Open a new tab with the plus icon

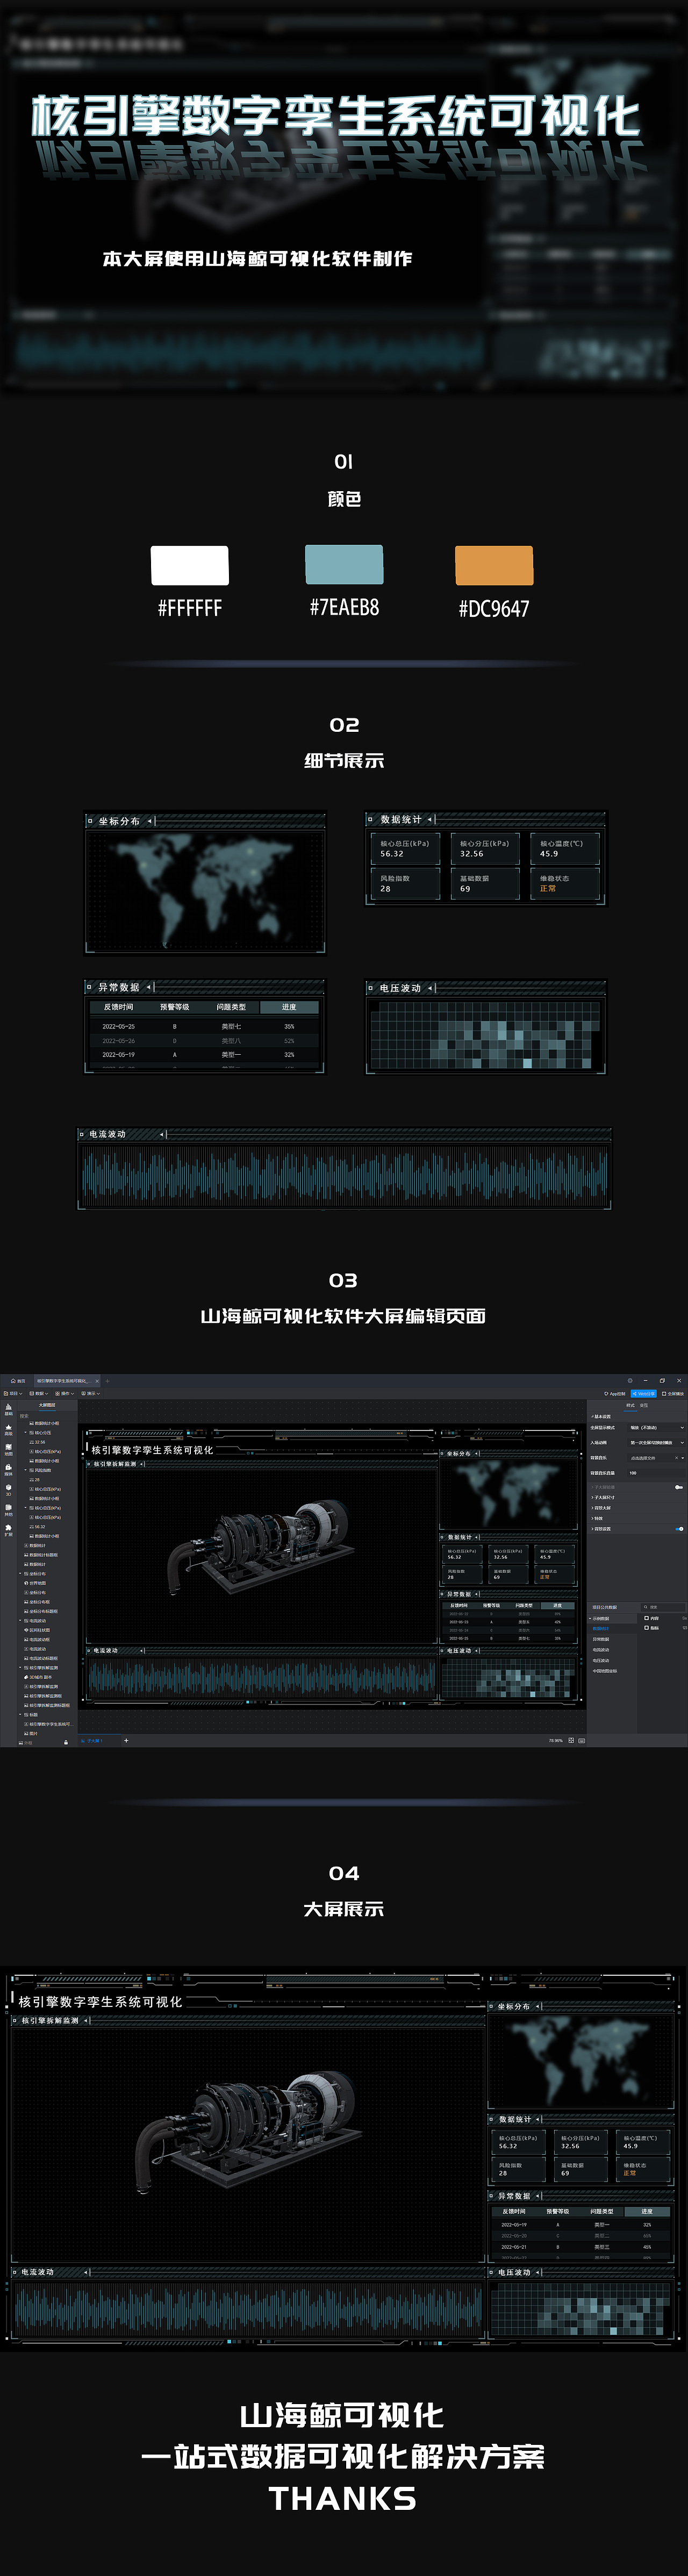[107, 1381]
